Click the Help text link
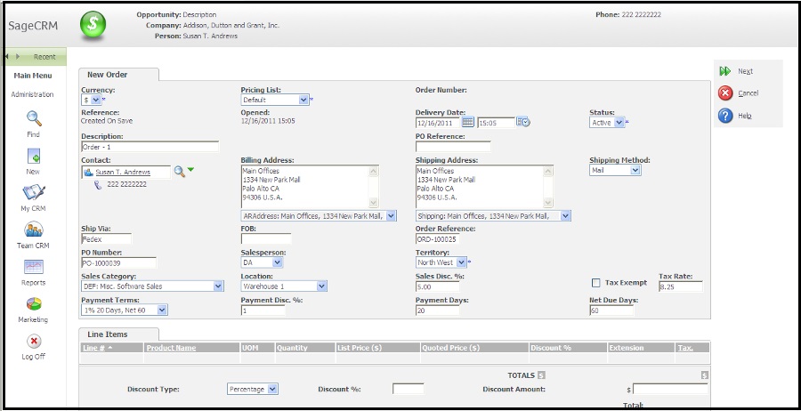Viewport: 801px width, 411px height. click(745, 116)
